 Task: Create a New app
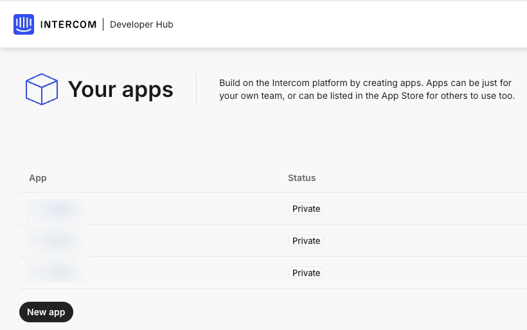(46, 312)
